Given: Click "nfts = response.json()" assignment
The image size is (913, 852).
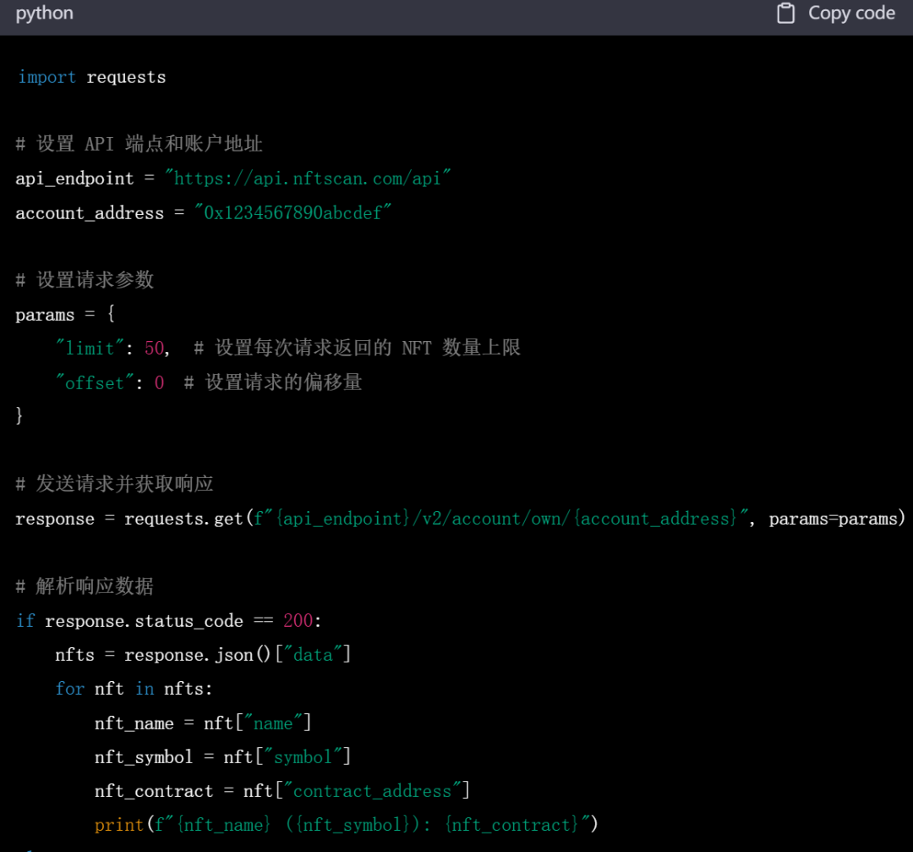Looking at the screenshot, I should tap(163, 655).
